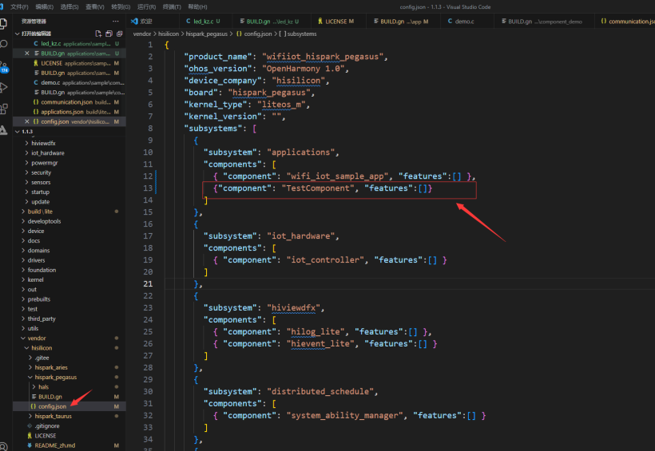Viewport: 655px width, 451px height.
Task: Select config.json in the file tree
Action: (x=52, y=406)
